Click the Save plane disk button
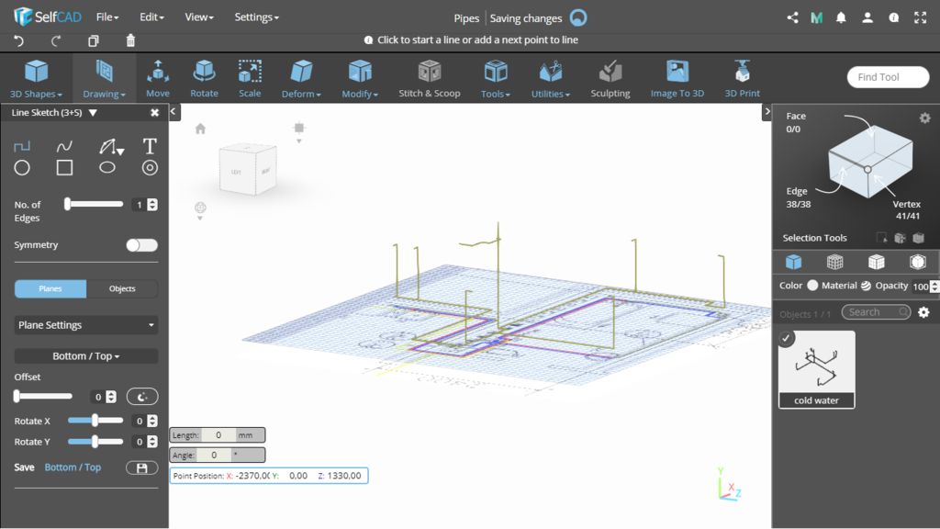Image resolution: width=940 pixels, height=529 pixels. (141, 467)
